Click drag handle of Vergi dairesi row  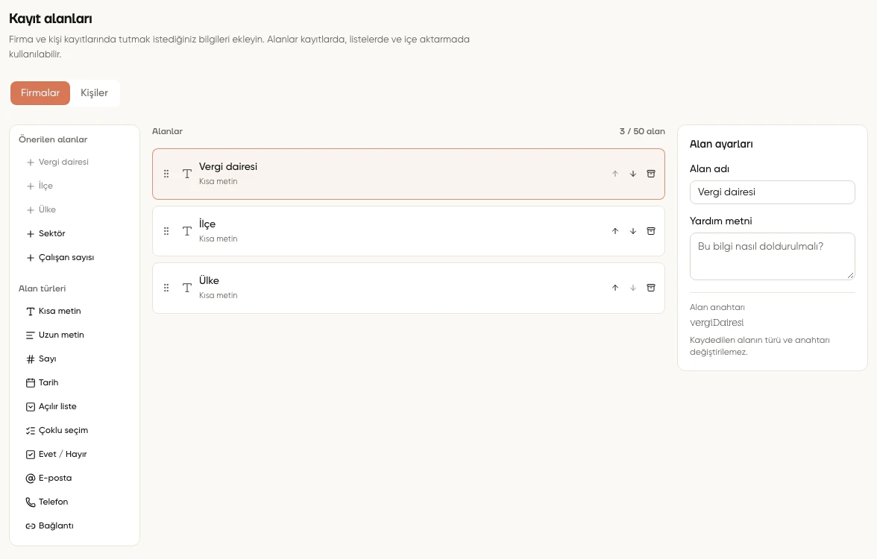166,174
